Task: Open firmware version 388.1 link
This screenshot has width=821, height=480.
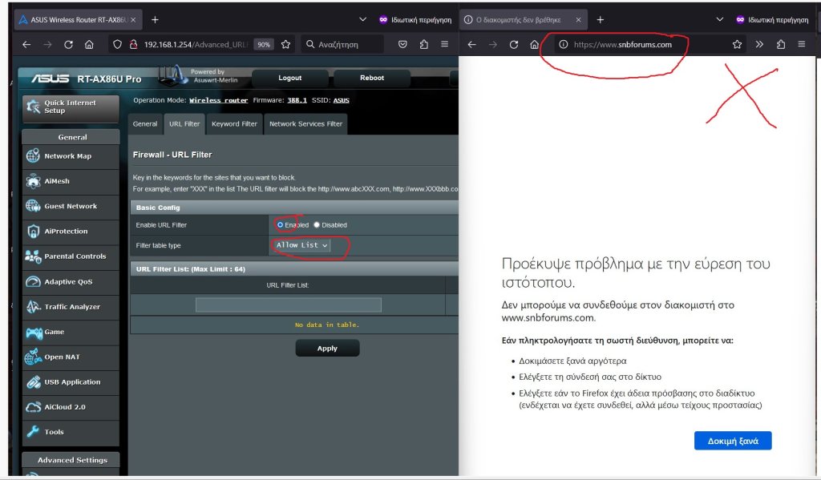Action: click(x=297, y=100)
